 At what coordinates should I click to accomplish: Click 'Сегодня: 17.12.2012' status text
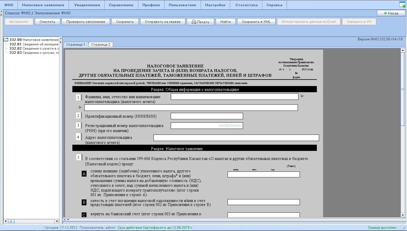[x=61, y=228]
